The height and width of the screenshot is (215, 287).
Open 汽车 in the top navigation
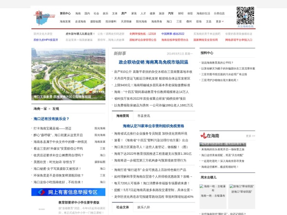click(x=171, y=13)
